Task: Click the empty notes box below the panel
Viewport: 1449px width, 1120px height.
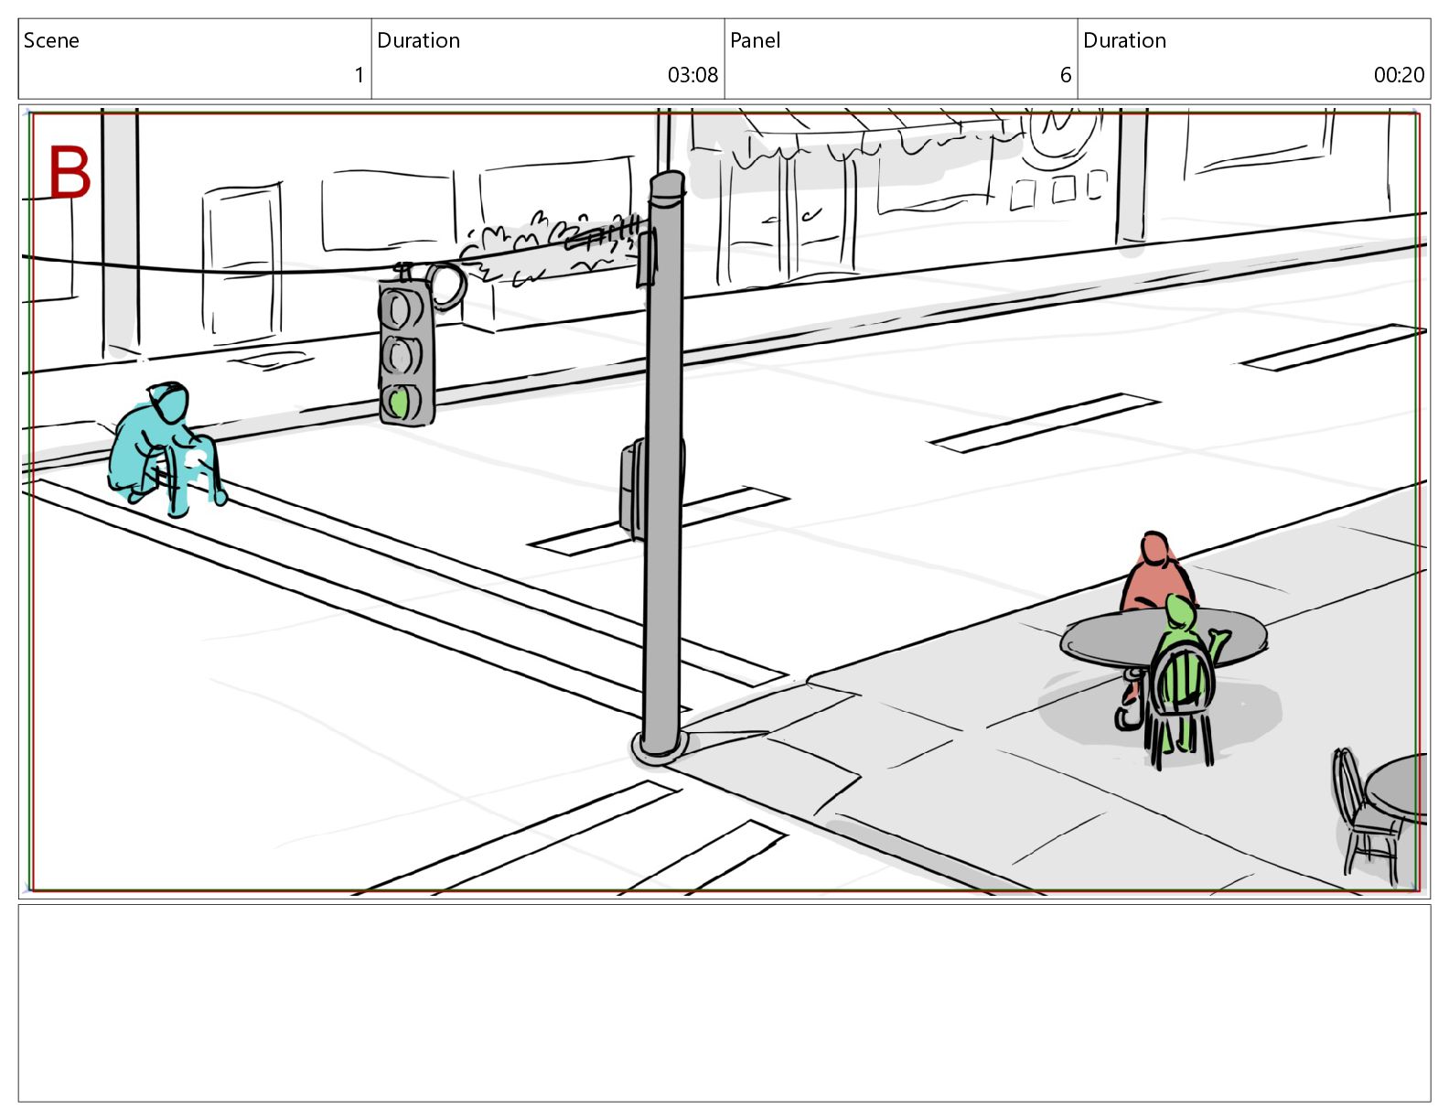Action: coord(724,1003)
